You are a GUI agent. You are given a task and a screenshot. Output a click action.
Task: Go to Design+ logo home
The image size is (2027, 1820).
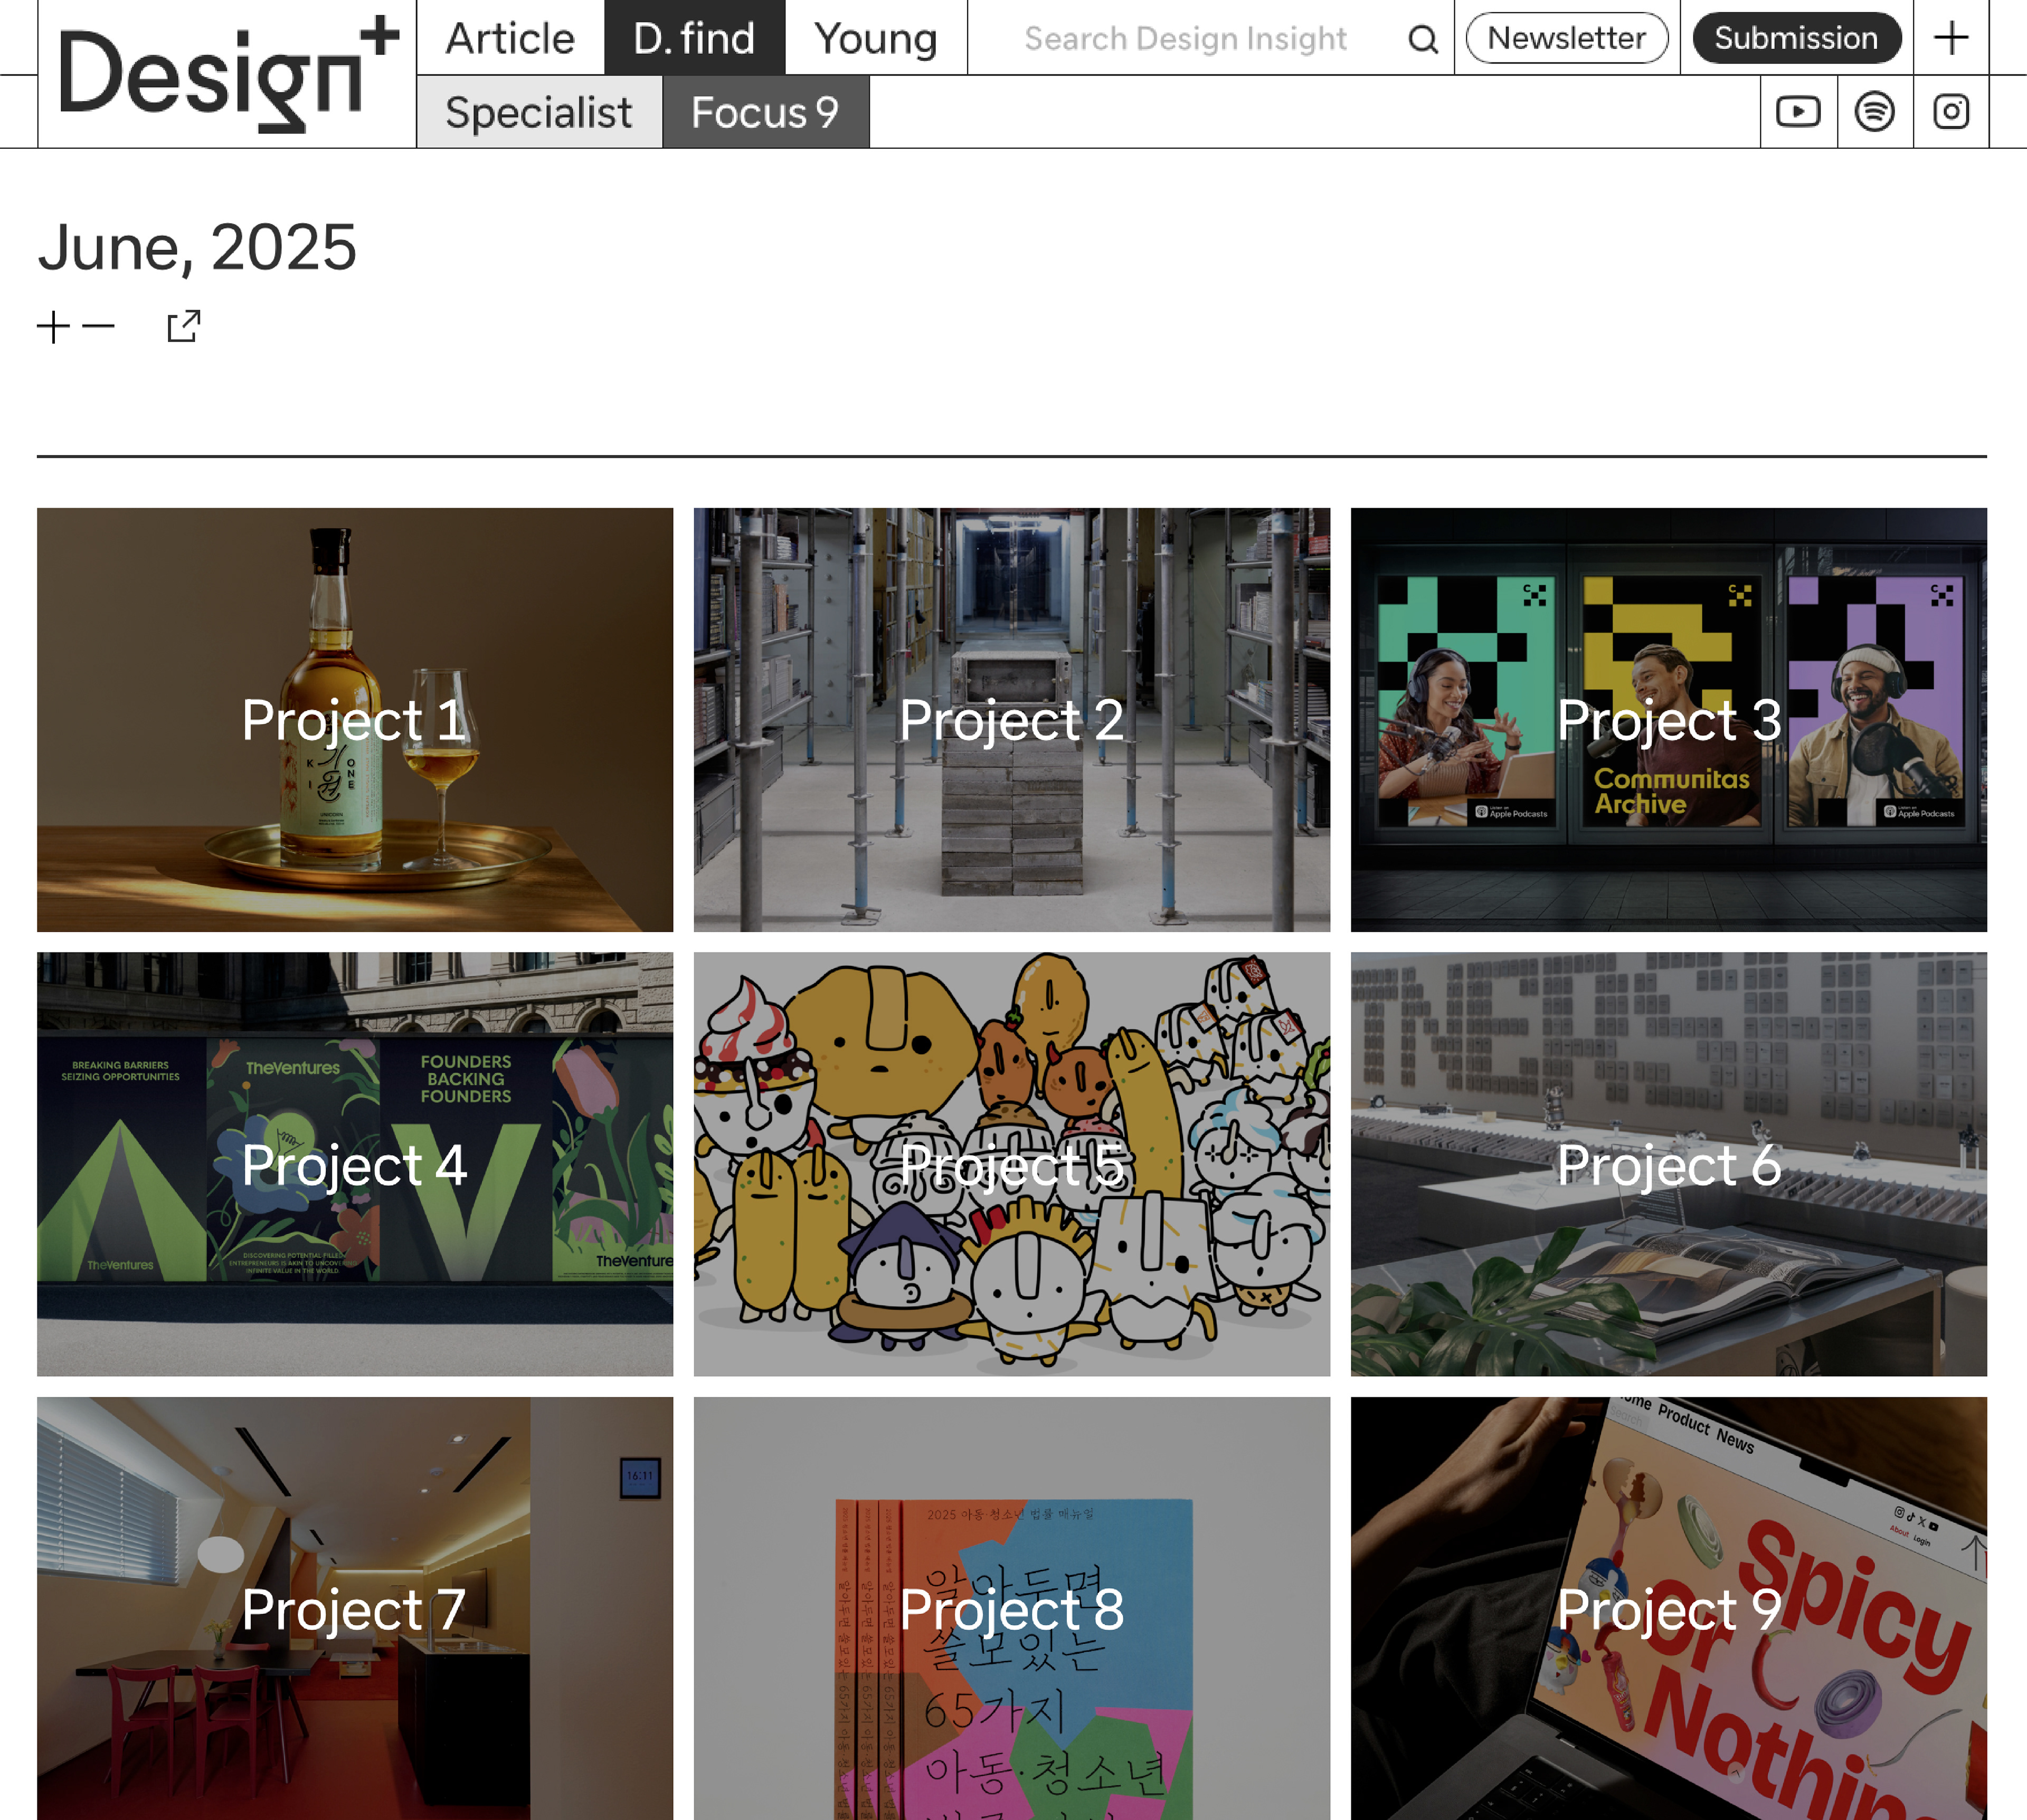coord(227,75)
